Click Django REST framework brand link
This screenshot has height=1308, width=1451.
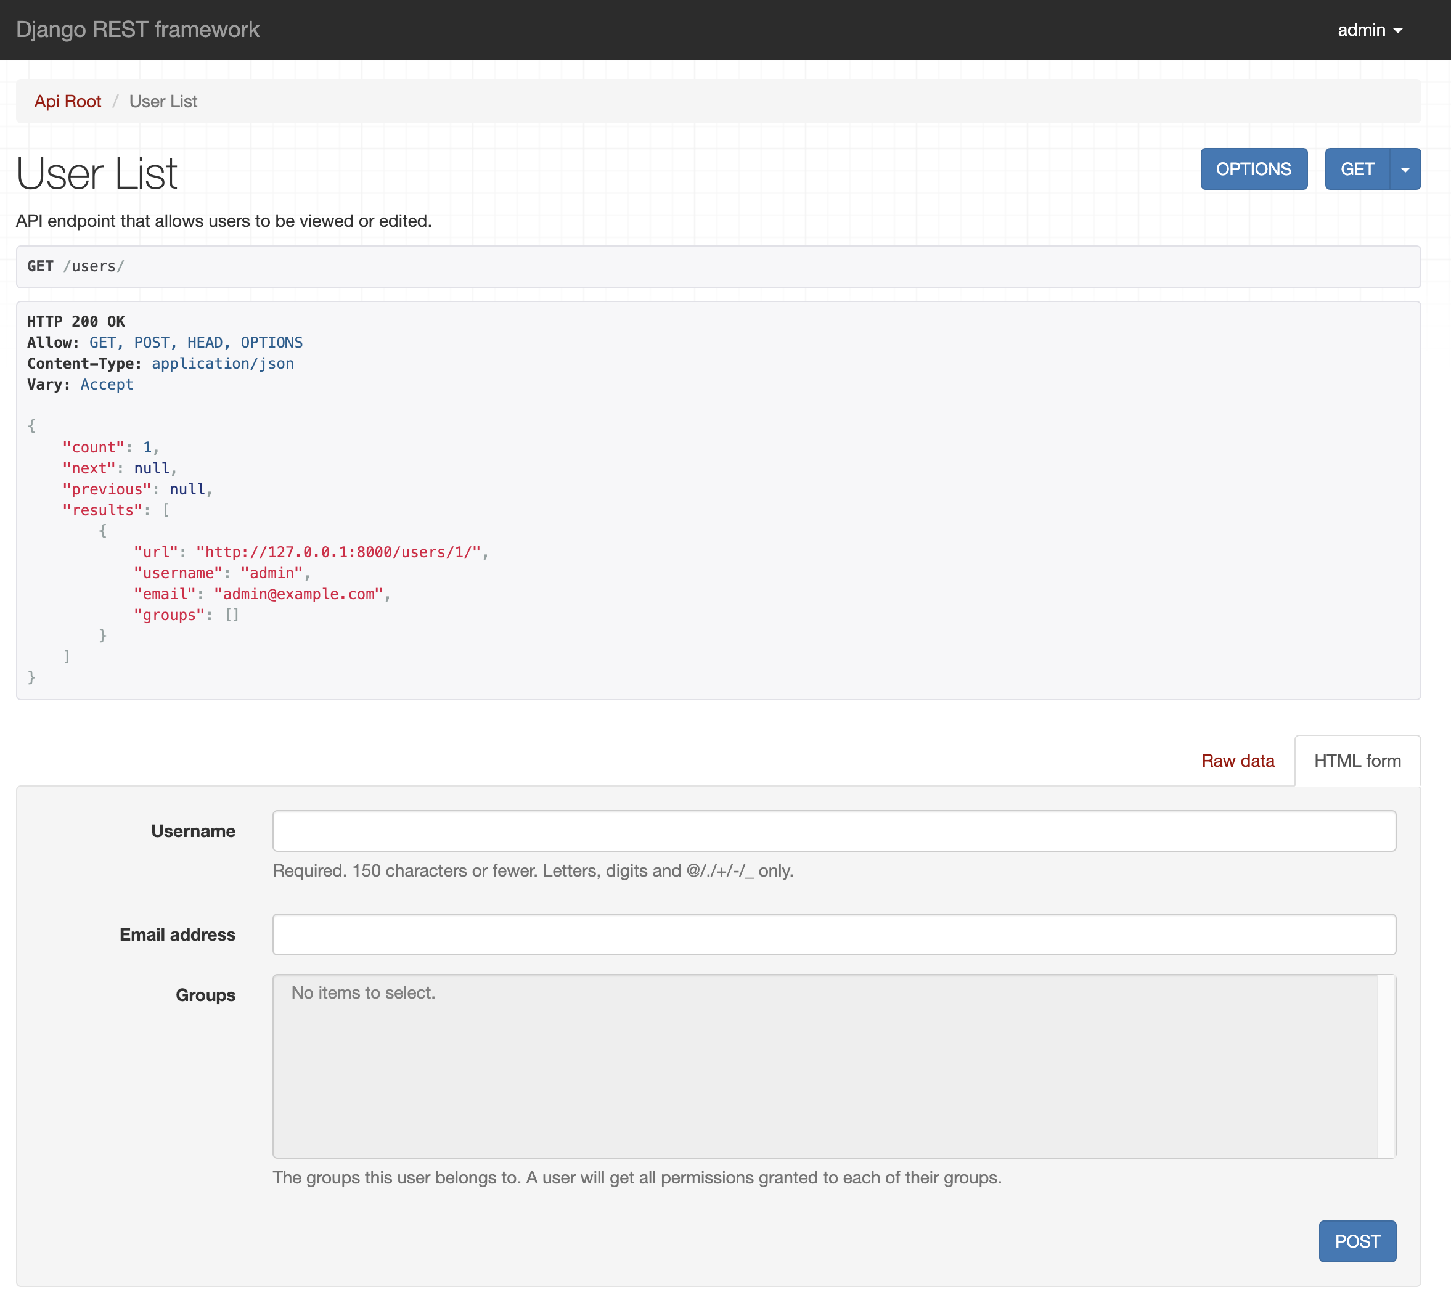click(x=137, y=30)
